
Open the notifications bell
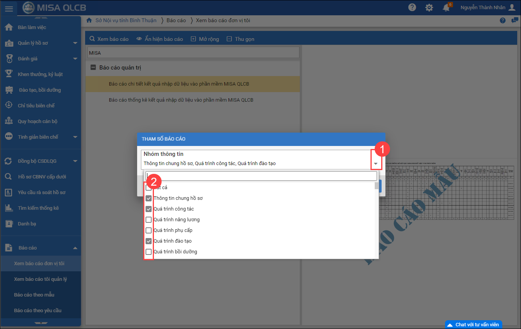tap(446, 8)
